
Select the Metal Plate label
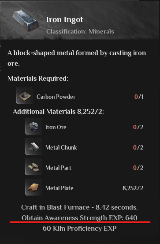point(59,188)
